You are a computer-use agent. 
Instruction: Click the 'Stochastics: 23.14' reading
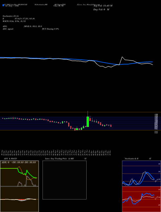[x=11, y=16]
